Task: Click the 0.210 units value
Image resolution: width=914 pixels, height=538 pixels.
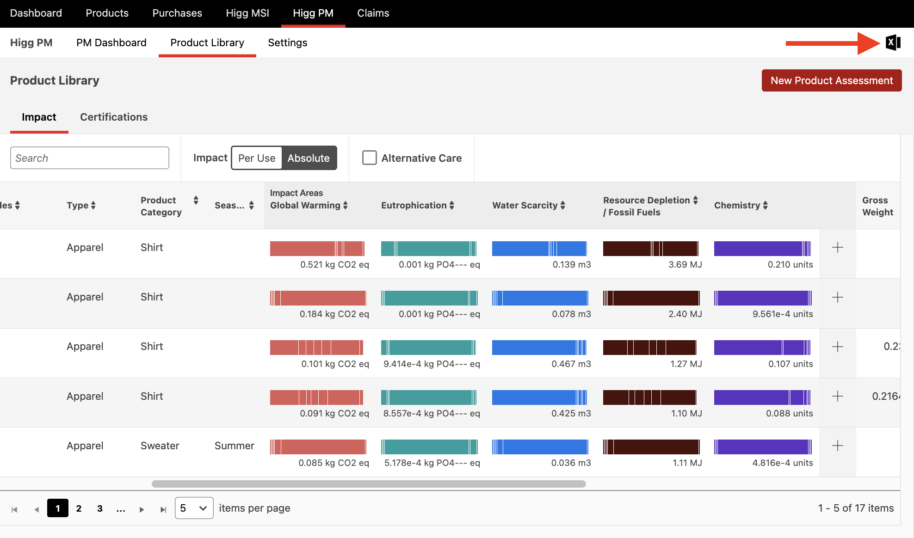Action: tap(790, 264)
